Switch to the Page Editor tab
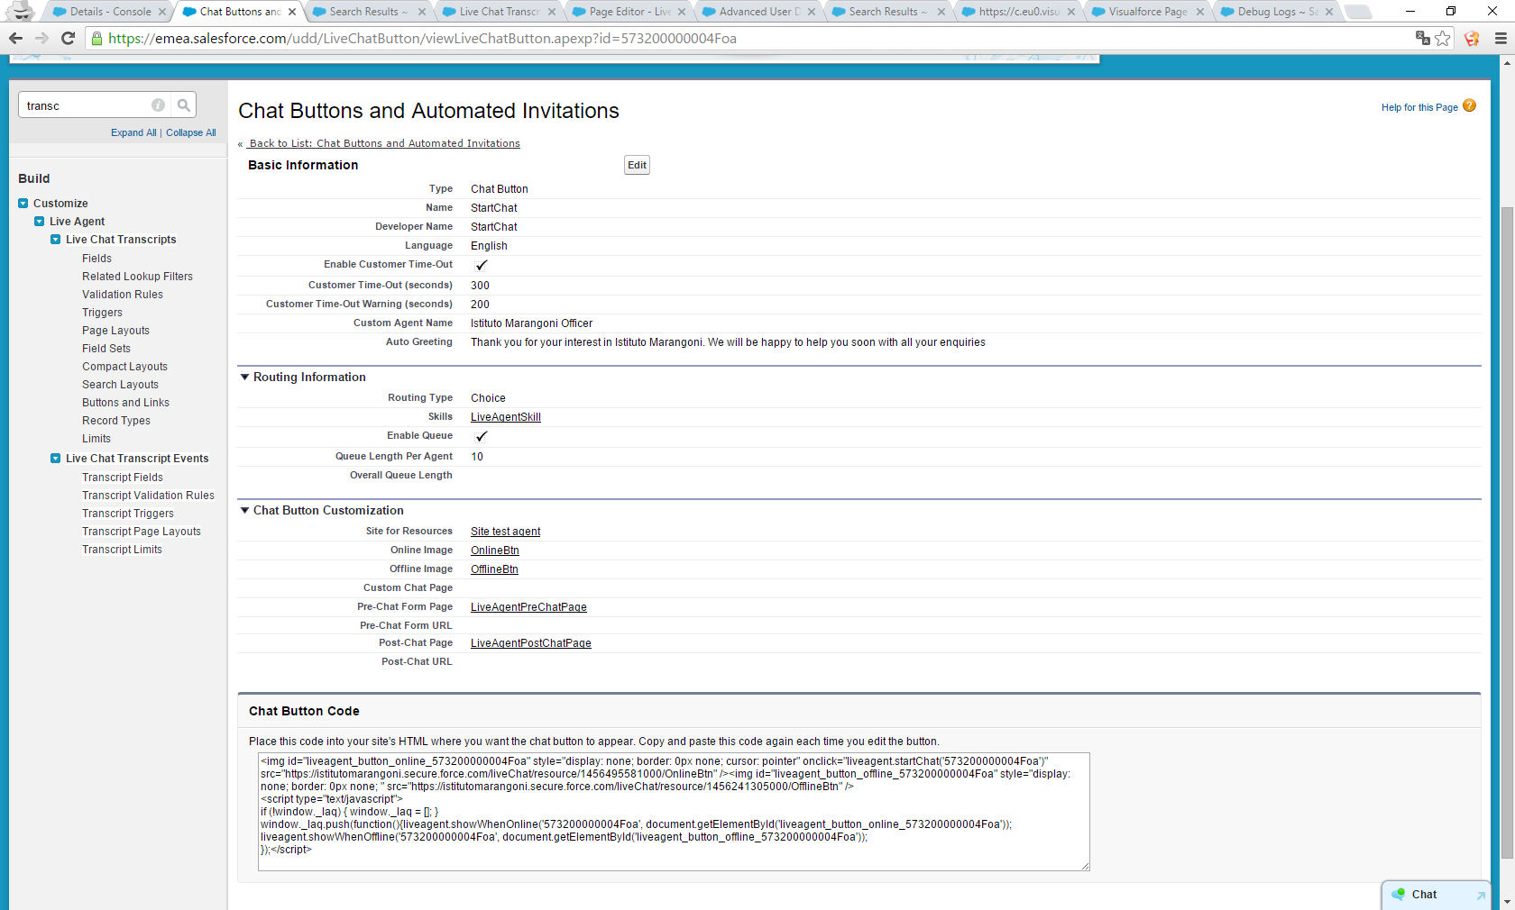Viewport: 1515px width, 910px height. tap(629, 12)
